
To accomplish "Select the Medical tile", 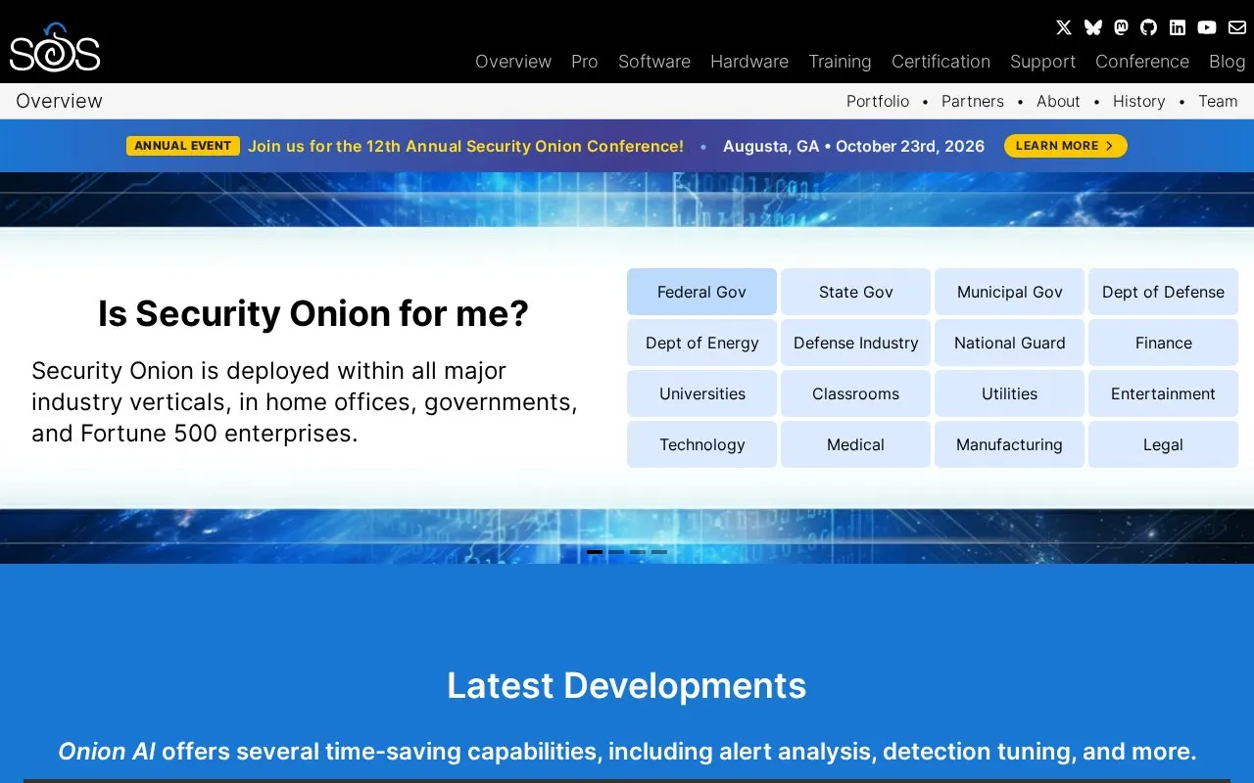I will pos(855,444).
